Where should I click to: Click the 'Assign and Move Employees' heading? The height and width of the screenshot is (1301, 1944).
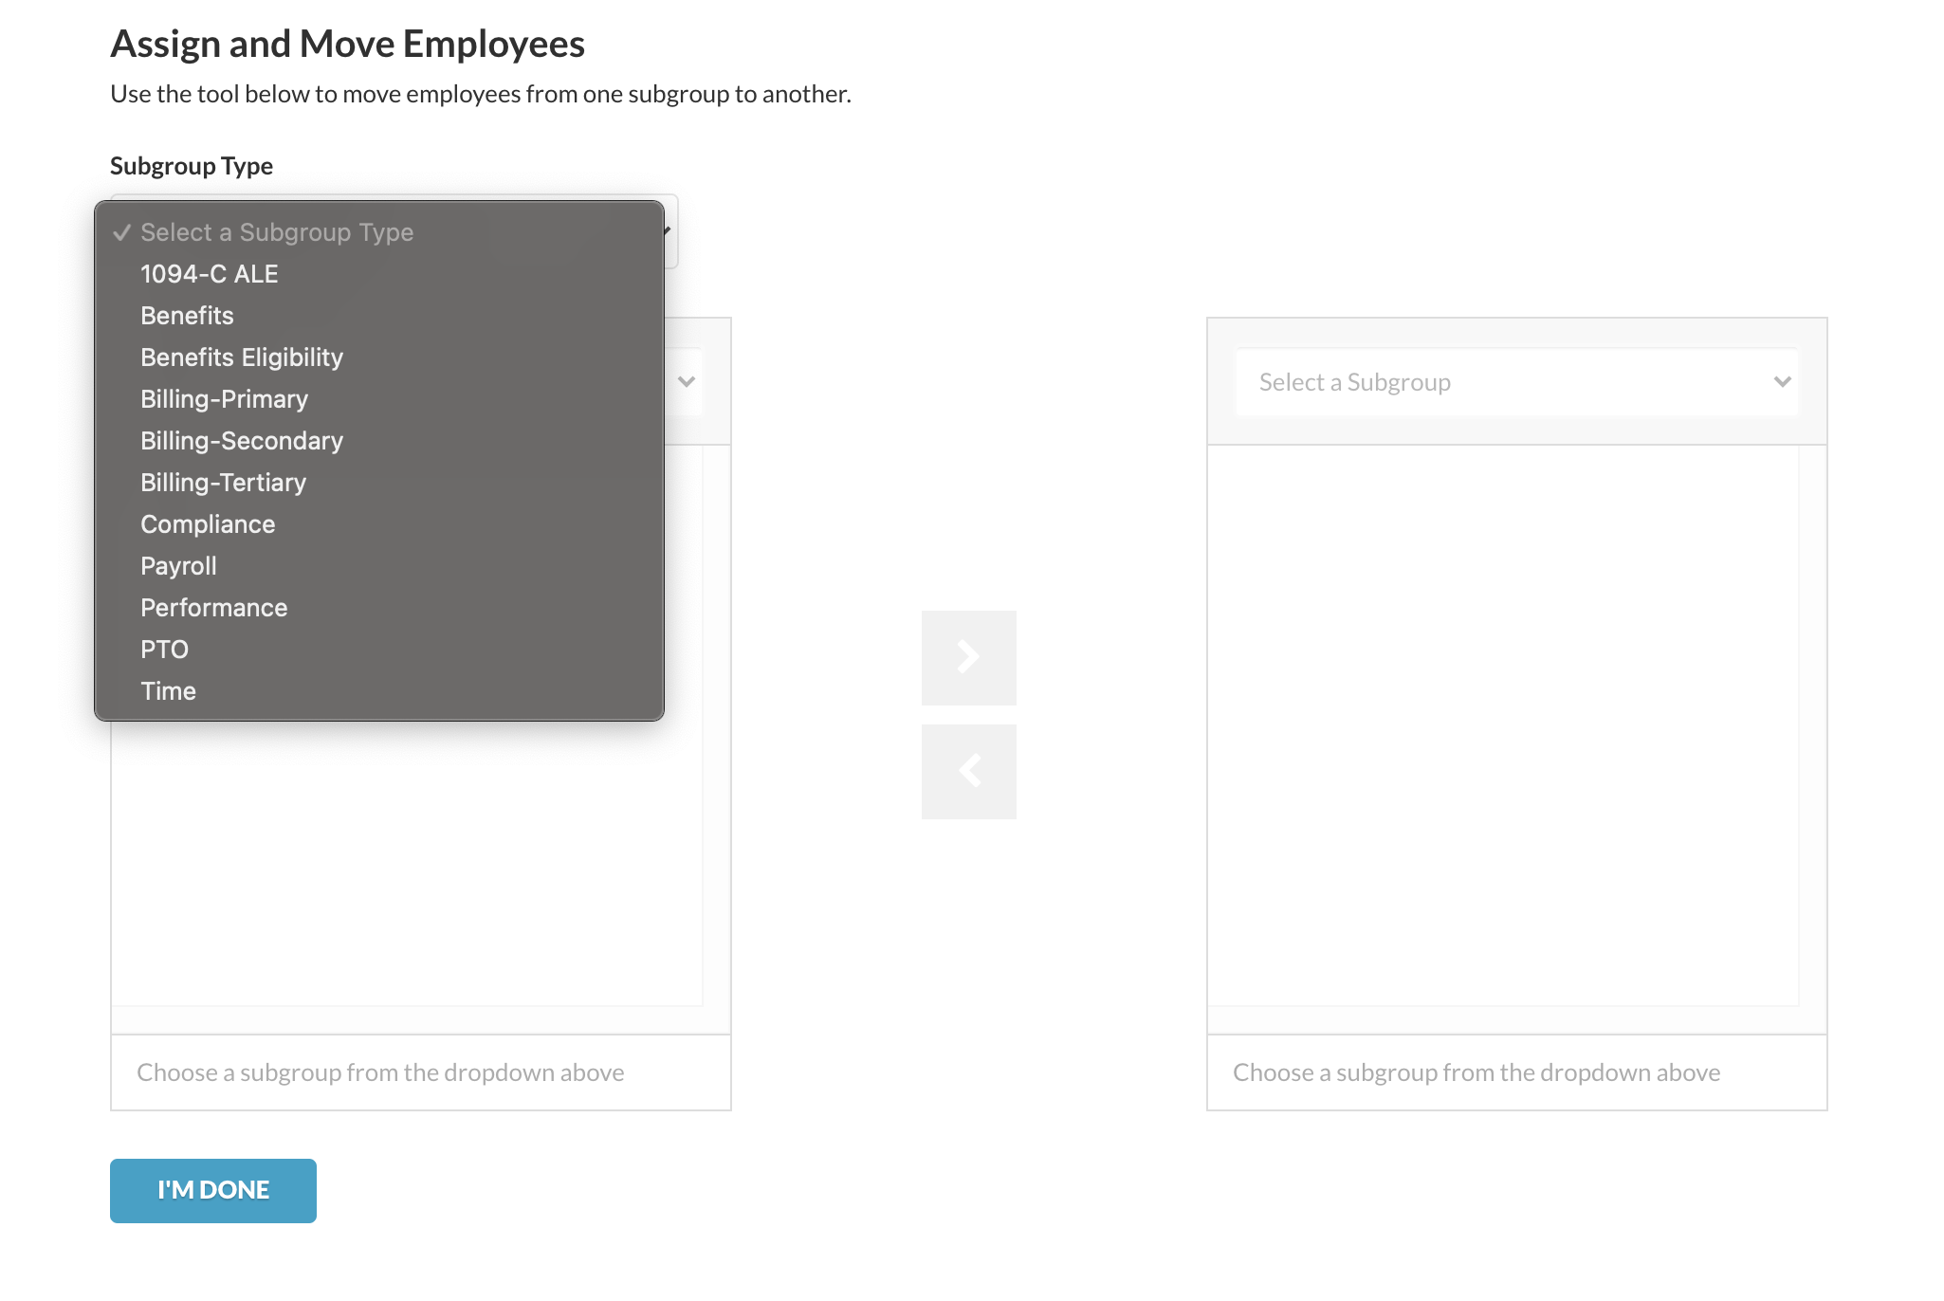point(347,44)
